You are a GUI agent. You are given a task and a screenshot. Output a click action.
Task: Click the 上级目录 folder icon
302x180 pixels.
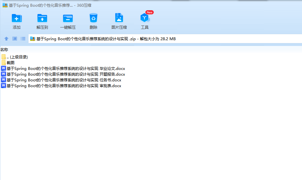[x=4, y=57]
